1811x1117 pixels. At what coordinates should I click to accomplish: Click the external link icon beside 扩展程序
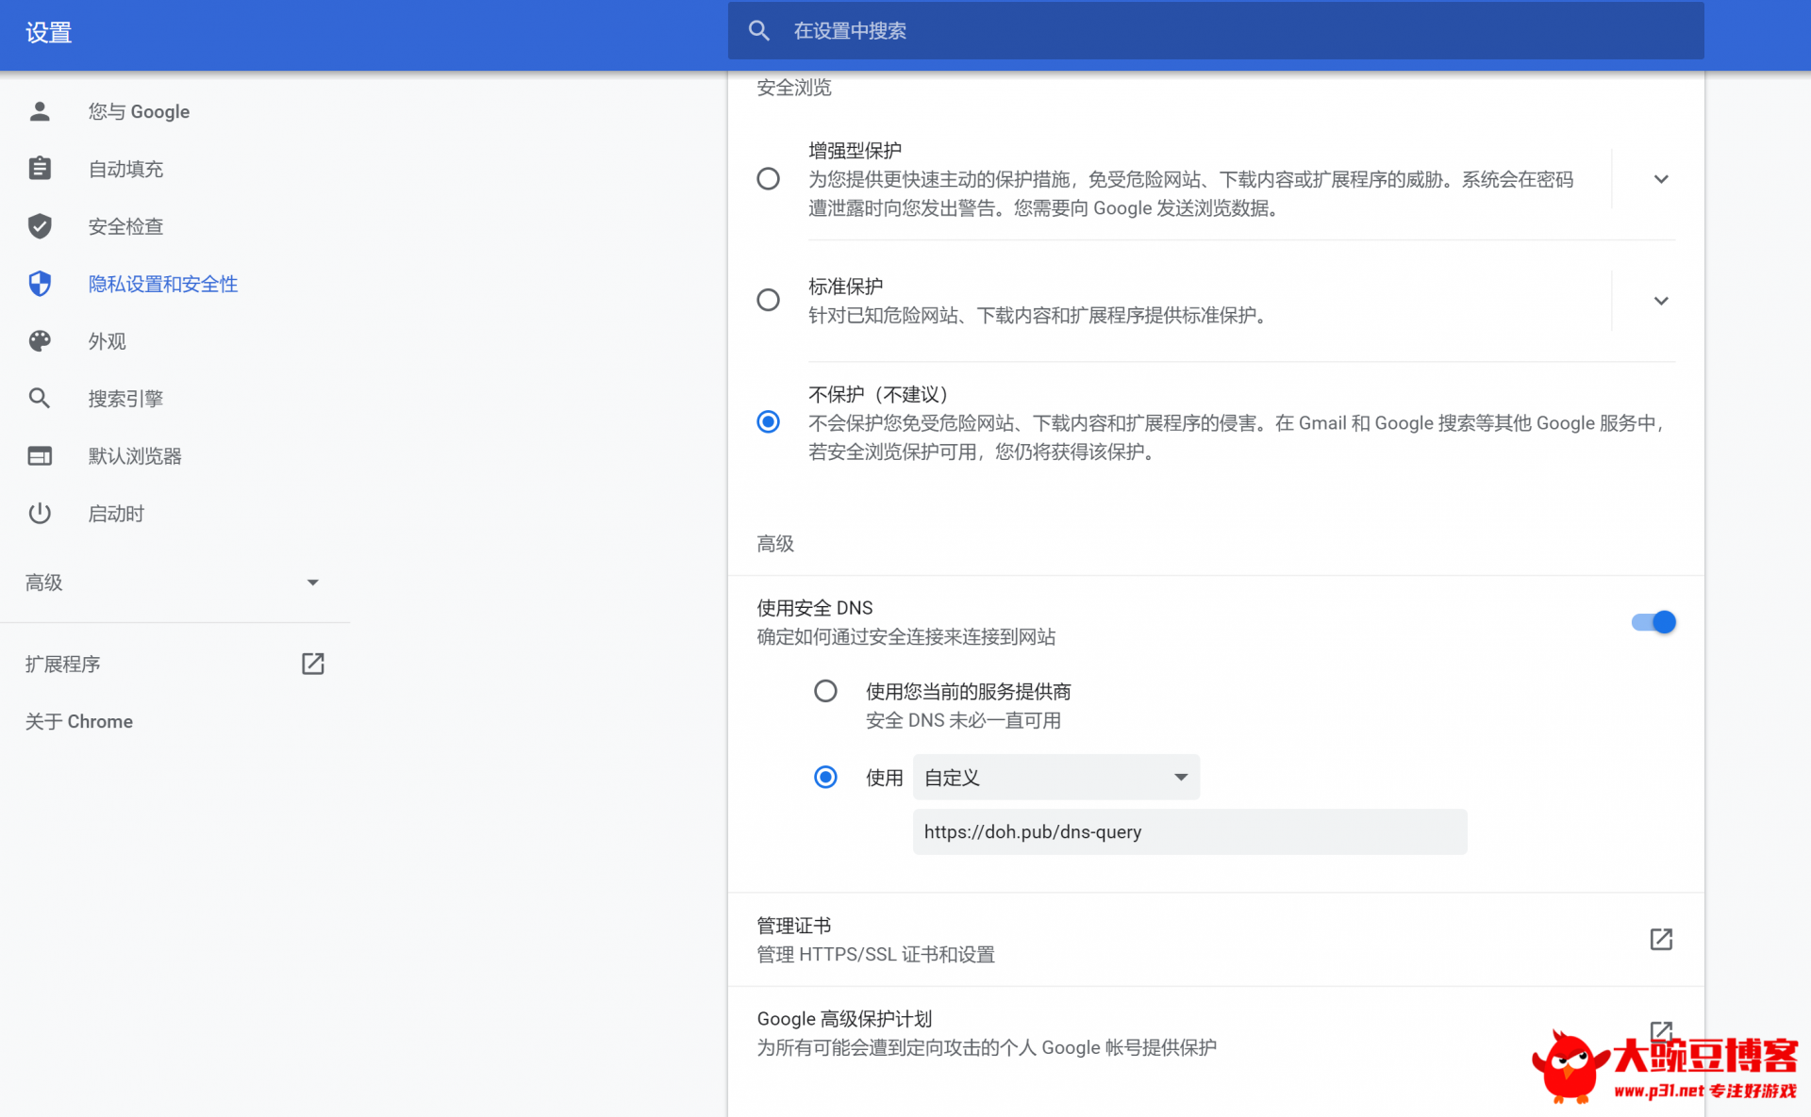click(313, 664)
